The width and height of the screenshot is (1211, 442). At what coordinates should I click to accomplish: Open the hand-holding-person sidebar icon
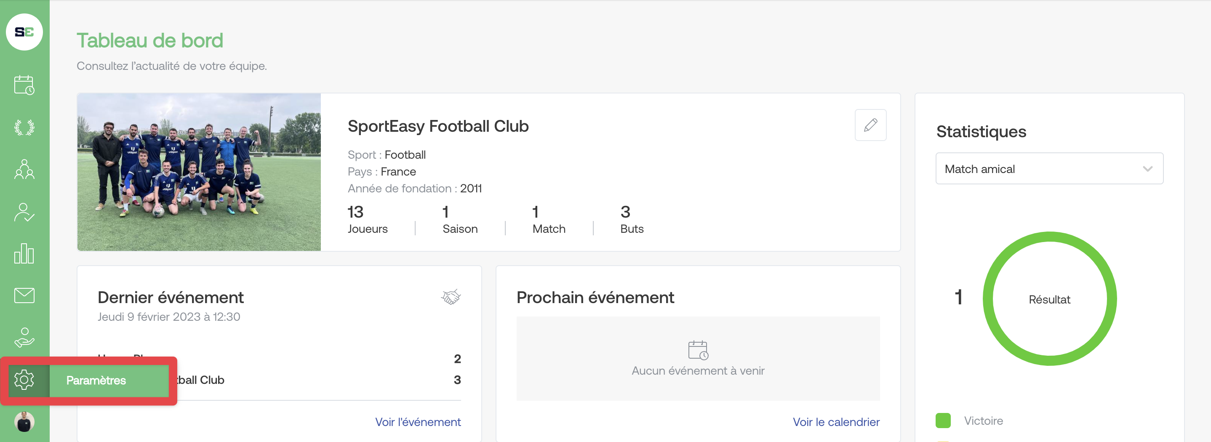(24, 338)
